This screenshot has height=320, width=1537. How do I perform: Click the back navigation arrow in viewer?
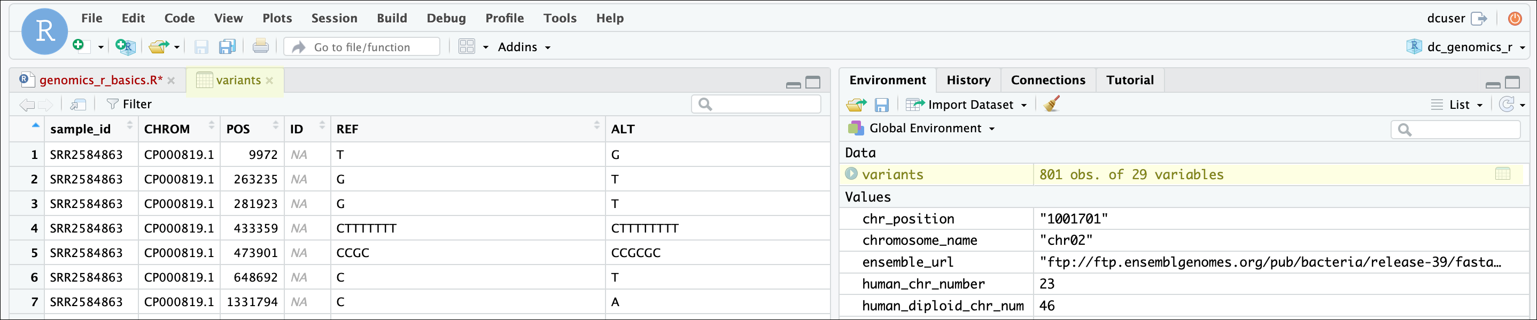click(27, 105)
